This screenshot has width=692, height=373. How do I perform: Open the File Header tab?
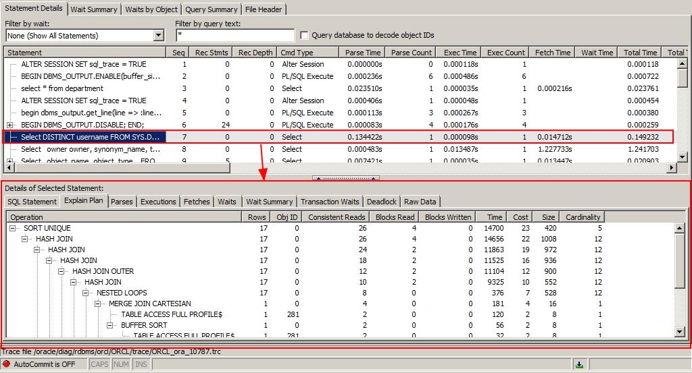(265, 9)
